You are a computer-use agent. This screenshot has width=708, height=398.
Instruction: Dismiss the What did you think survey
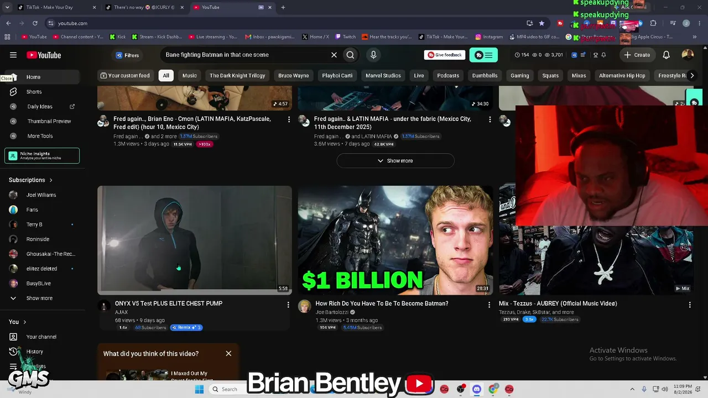coord(228,354)
